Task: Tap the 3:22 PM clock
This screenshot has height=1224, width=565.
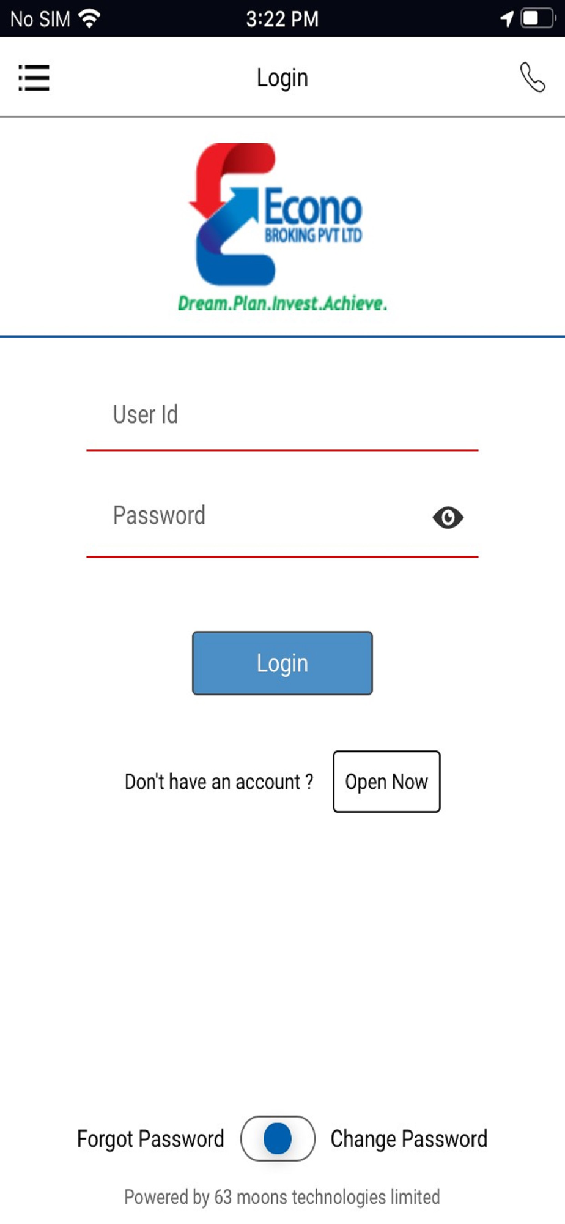Action: [x=282, y=19]
